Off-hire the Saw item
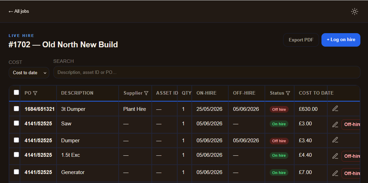 351,125
